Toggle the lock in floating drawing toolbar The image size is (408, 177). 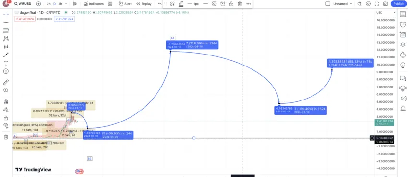231,4
